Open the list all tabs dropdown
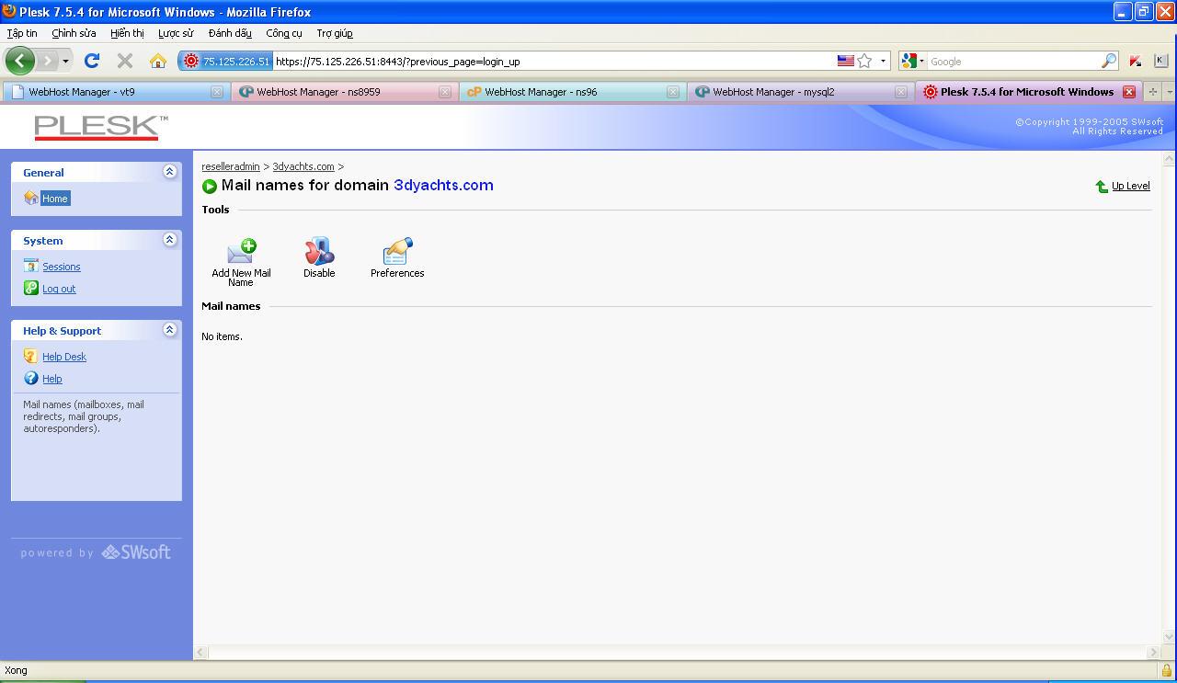Viewport: 1177px width, 683px height. click(x=1170, y=91)
